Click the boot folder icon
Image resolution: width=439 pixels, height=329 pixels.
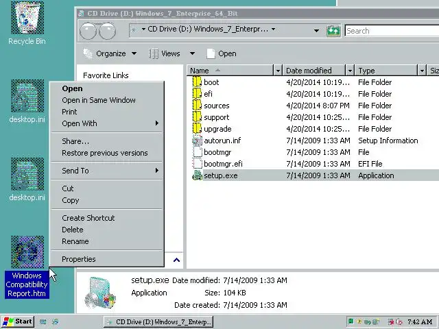coord(197,82)
